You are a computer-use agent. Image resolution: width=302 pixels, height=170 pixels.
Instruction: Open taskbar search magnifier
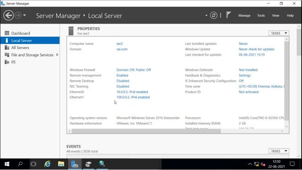click(20, 164)
